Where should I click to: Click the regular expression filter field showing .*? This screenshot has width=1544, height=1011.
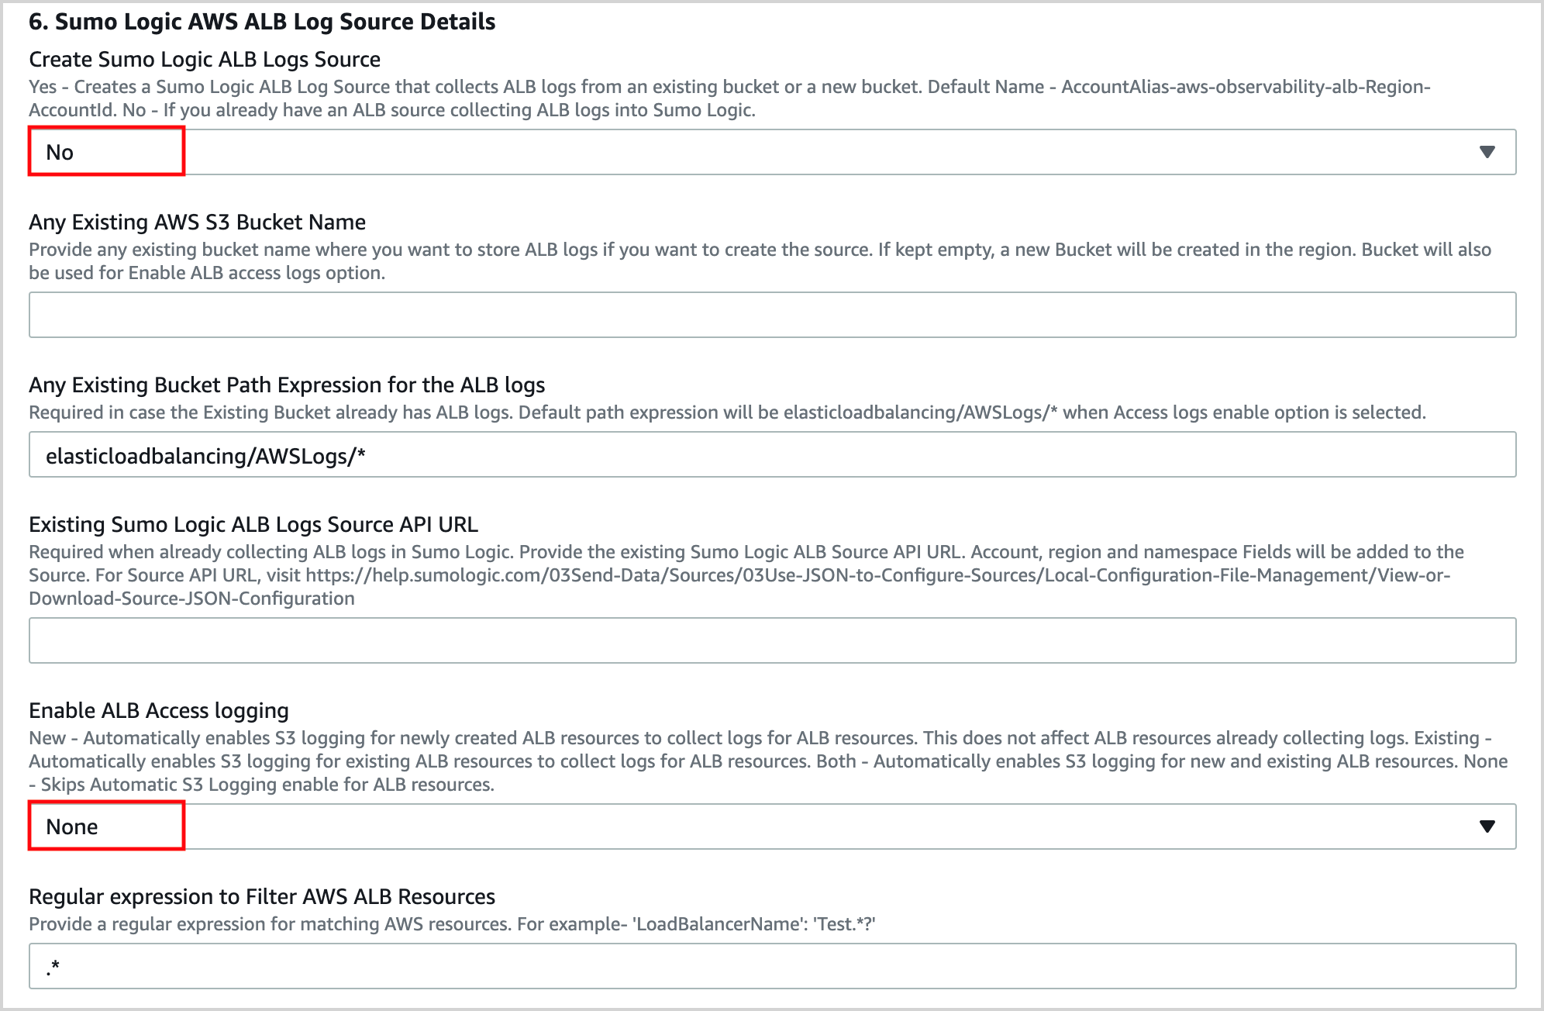click(772, 966)
